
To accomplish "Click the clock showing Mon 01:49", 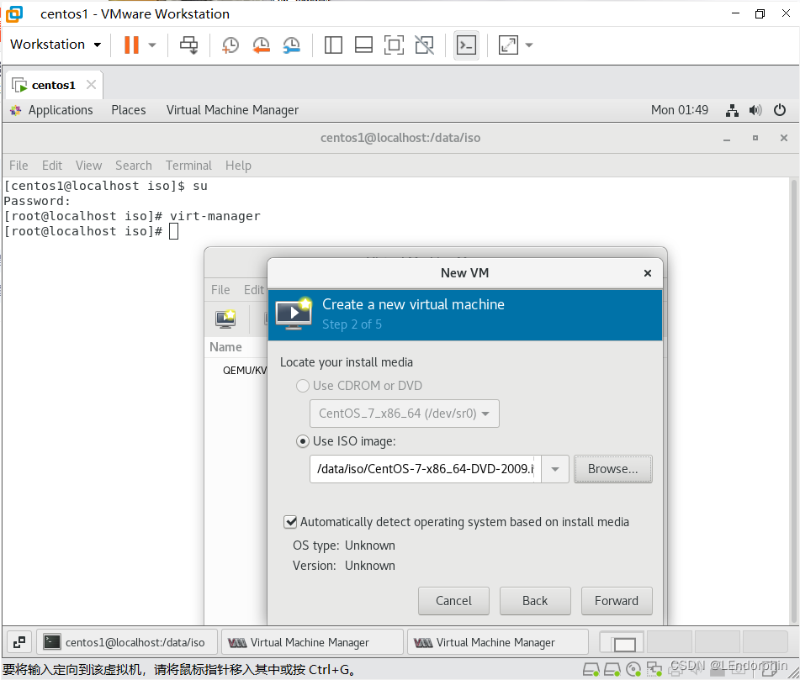I will [680, 110].
